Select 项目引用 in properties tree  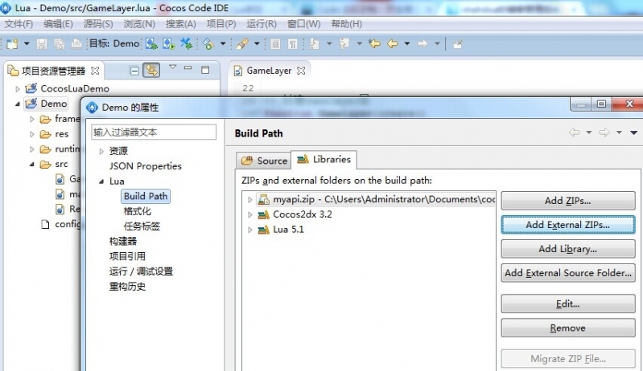pos(127,256)
